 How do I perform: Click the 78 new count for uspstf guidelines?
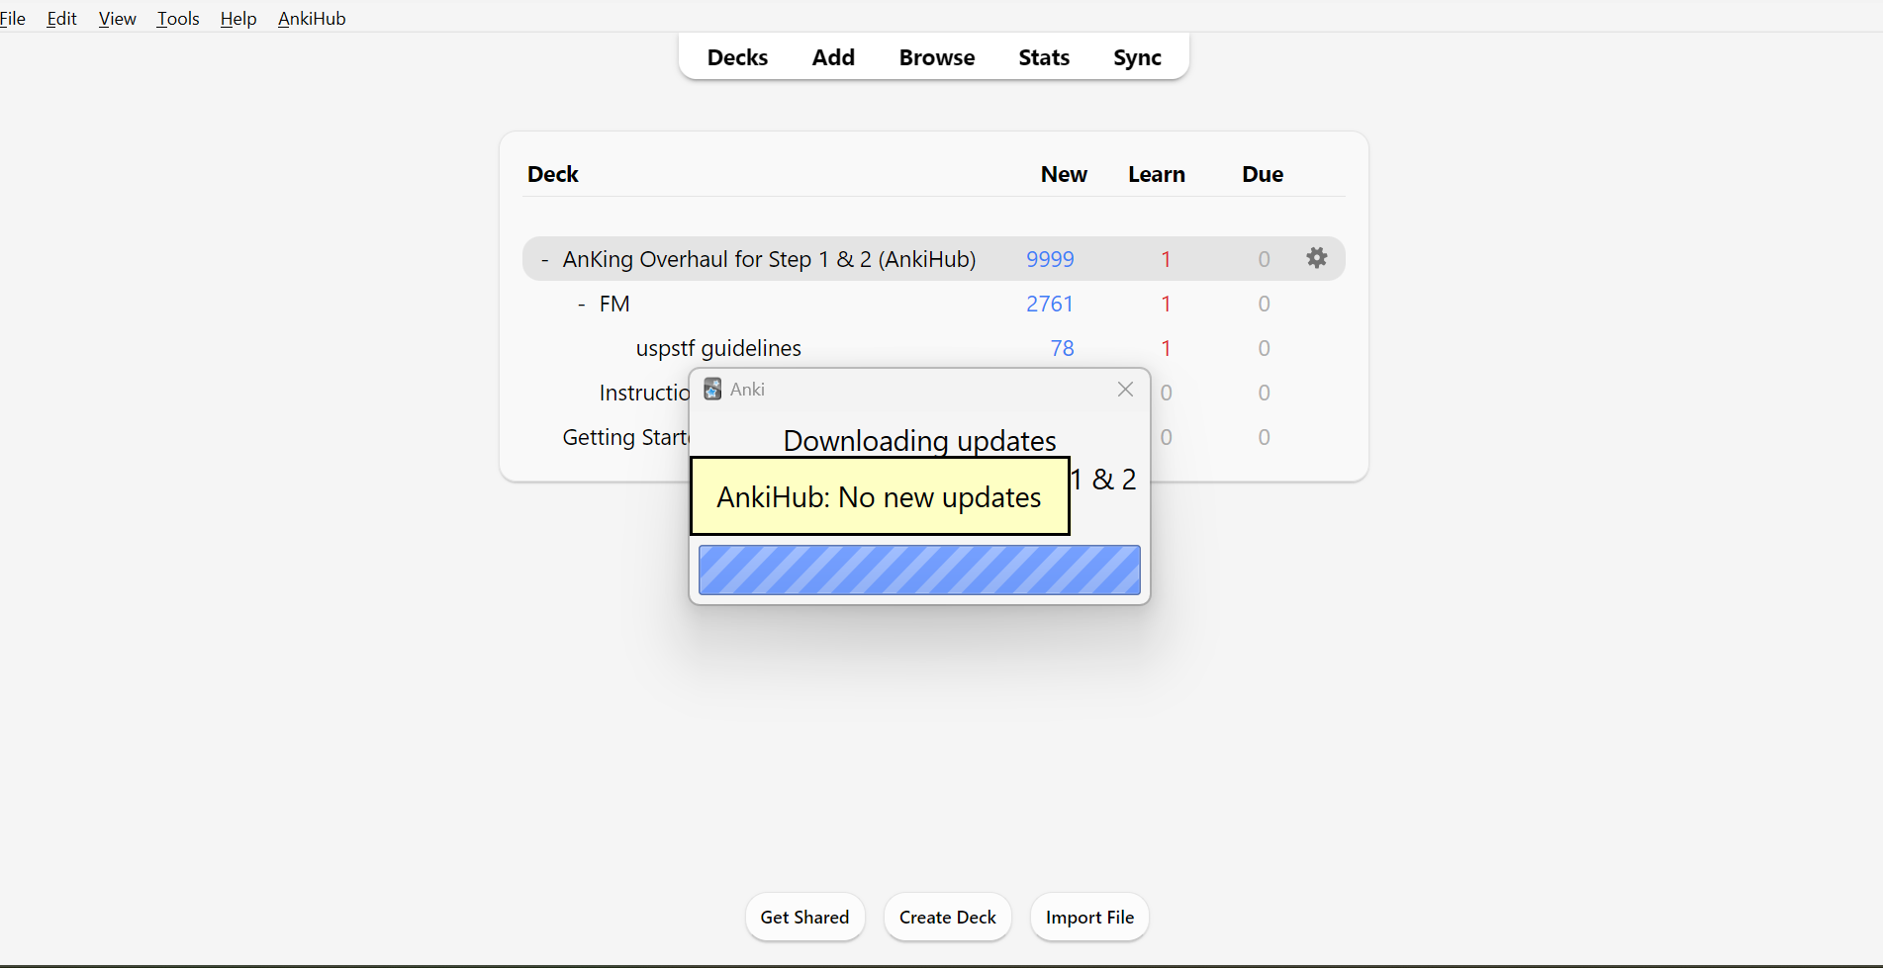point(1062,348)
